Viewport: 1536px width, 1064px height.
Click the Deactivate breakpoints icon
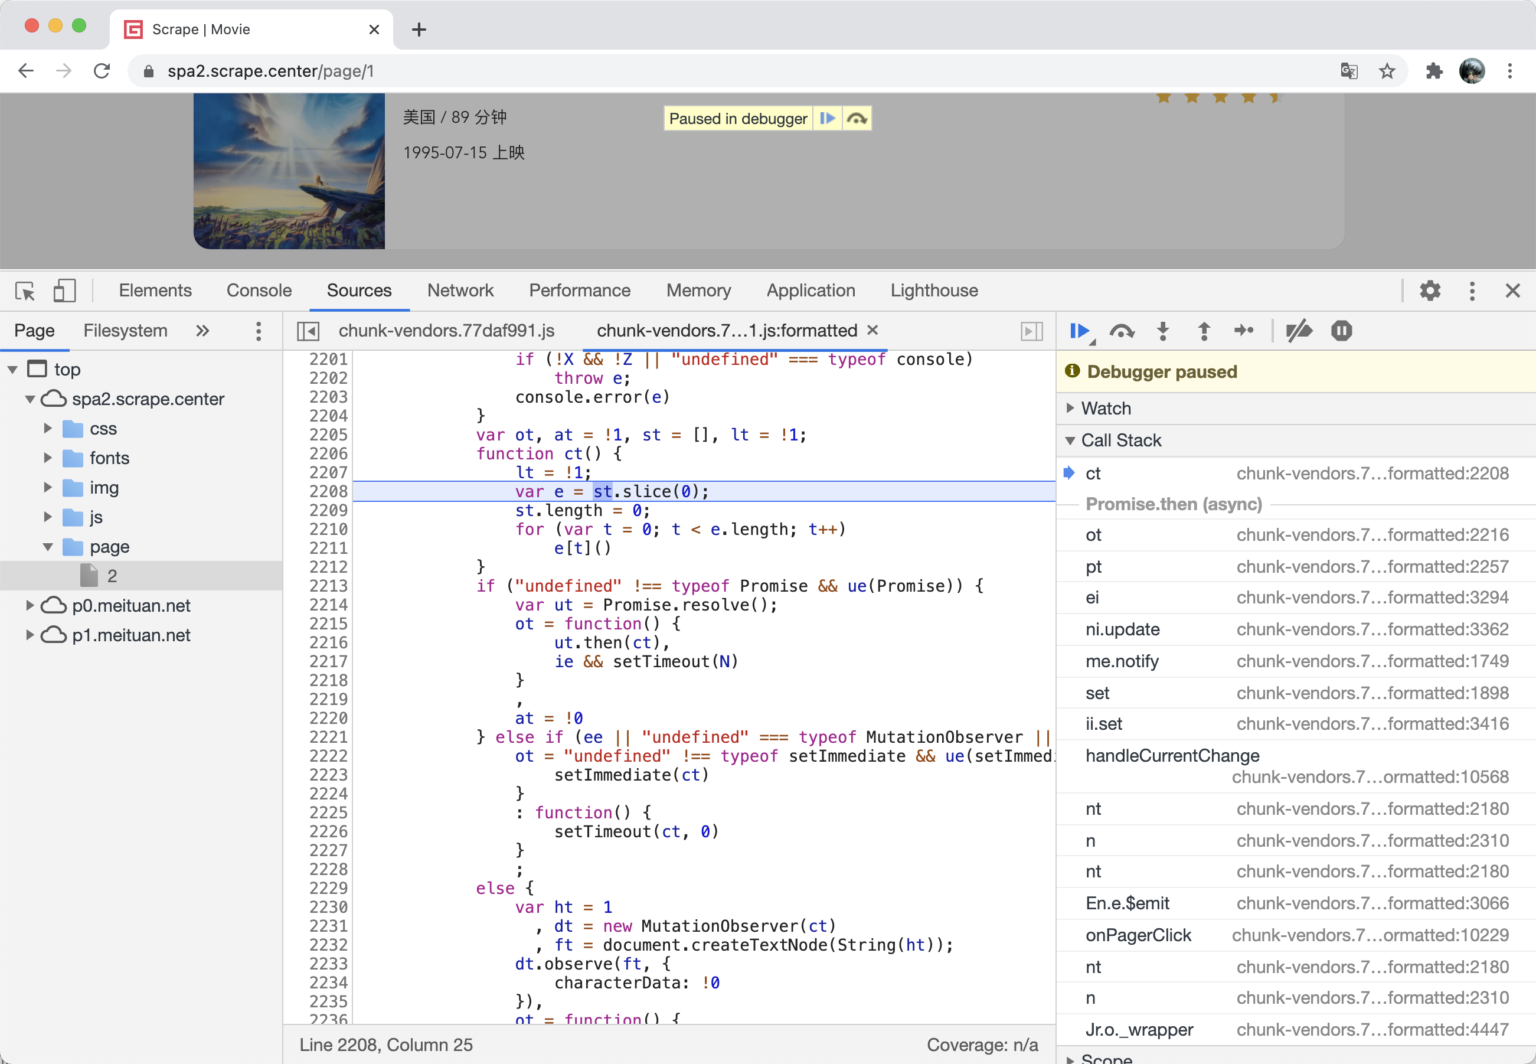click(1298, 331)
